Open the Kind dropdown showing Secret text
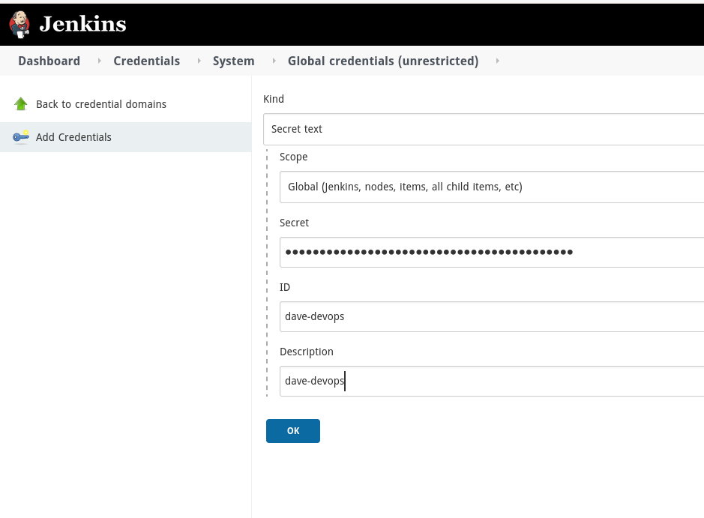704x518 pixels. pos(487,129)
